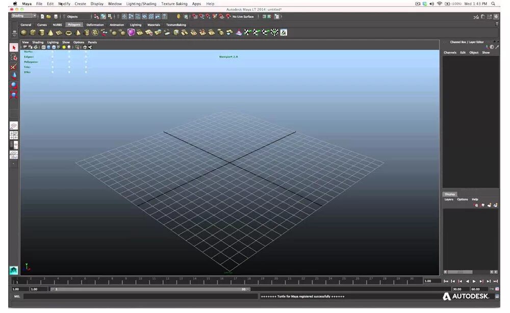This screenshot has height=313, width=510.
Task: Click the MEL command line input field
Action: click(102, 296)
